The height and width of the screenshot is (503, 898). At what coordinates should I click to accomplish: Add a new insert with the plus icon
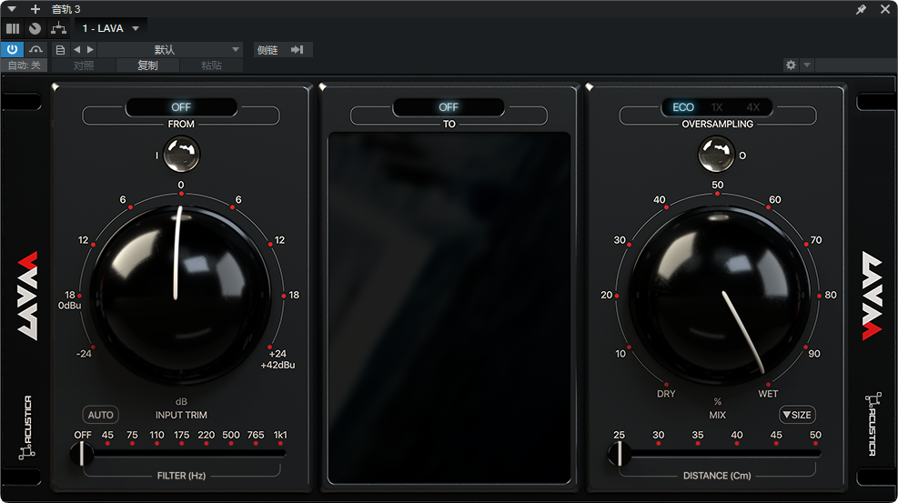35,8
